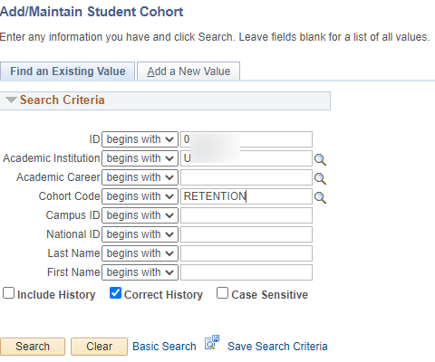Click the Save Search Criteria icon
This screenshot has height=362, width=435.
point(212,342)
